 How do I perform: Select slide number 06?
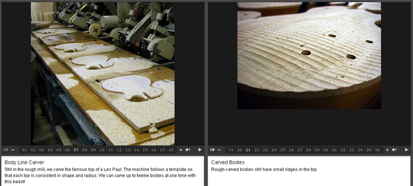coord(68,150)
